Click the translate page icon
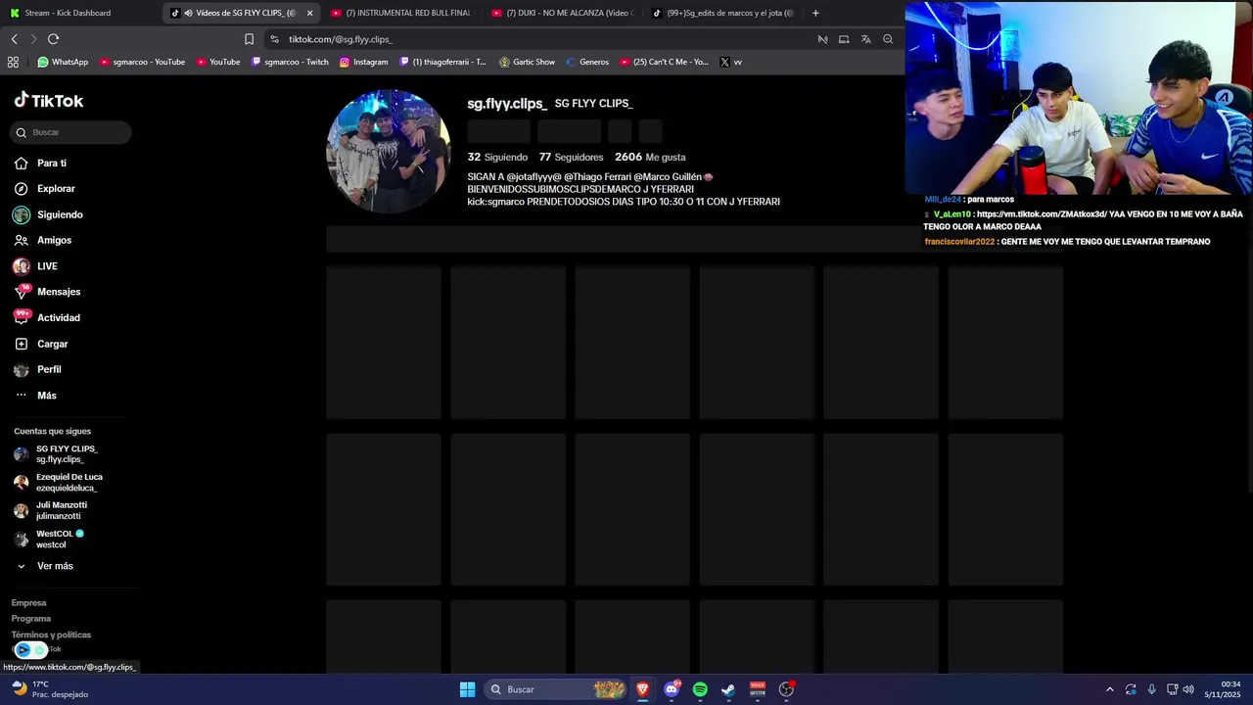Screen dimensions: 1253x705 (866, 39)
